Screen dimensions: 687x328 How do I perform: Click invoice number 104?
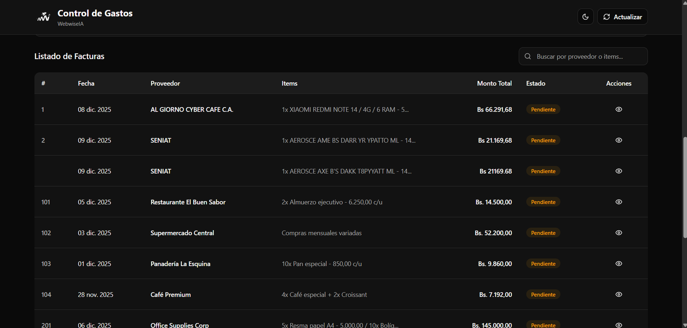46,295
